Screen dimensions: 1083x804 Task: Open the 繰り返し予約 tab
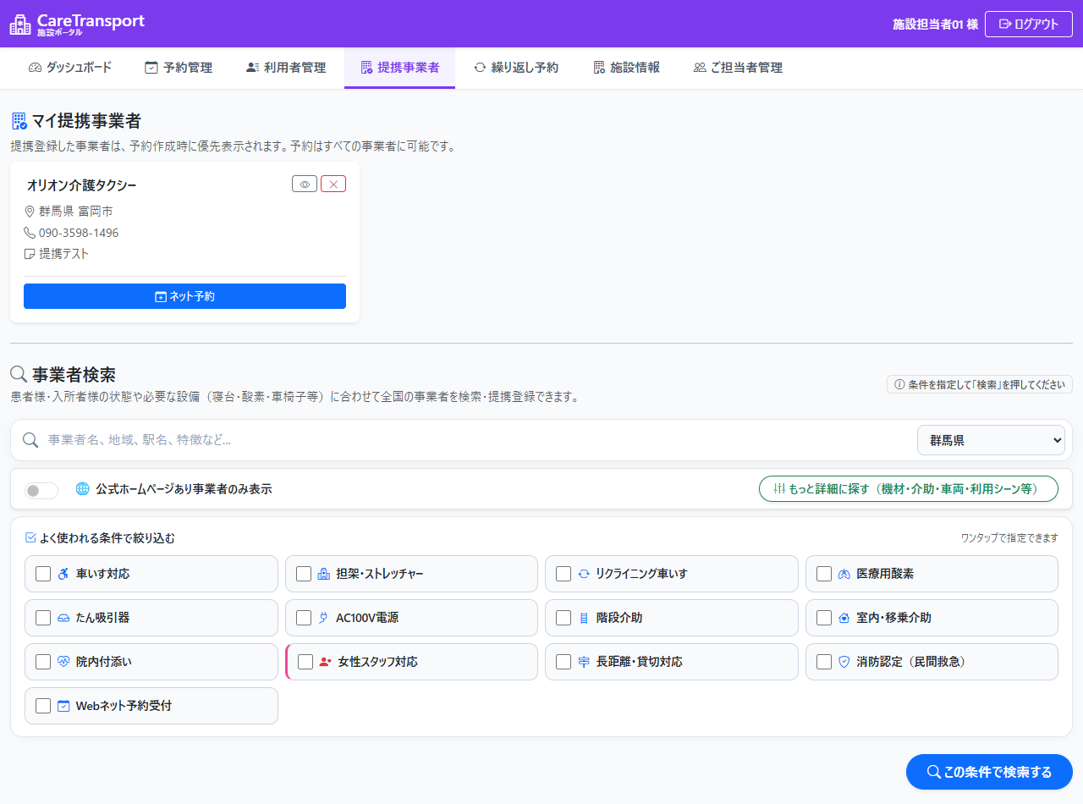coord(516,68)
